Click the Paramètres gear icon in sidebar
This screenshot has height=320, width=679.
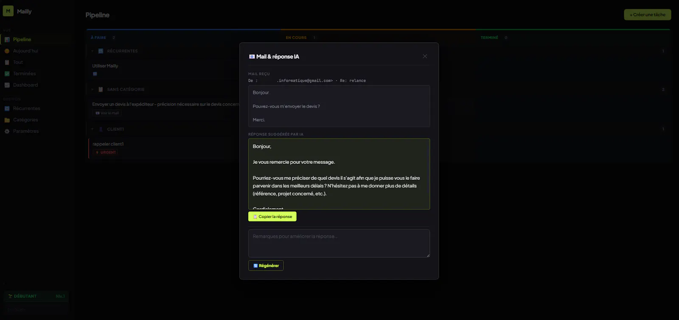pos(7,131)
